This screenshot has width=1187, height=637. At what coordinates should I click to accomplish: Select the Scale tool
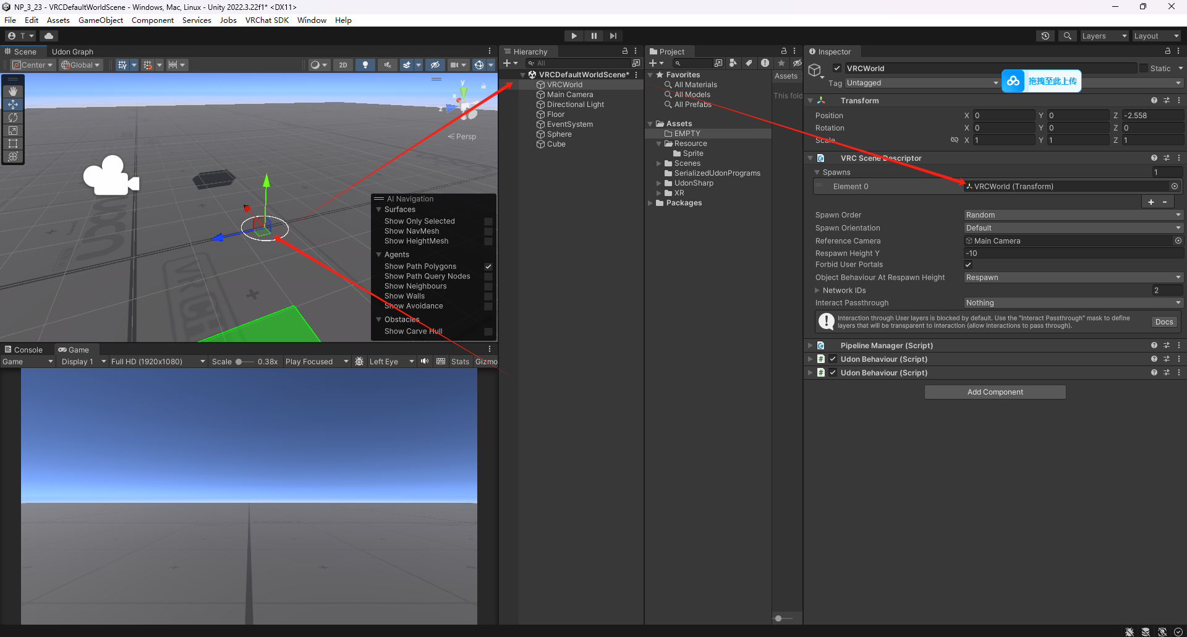[x=13, y=130]
